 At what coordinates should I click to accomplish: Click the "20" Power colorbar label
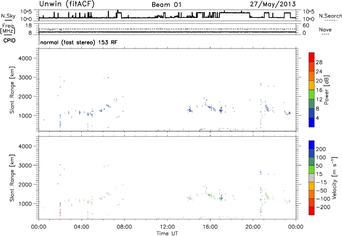coord(319,81)
